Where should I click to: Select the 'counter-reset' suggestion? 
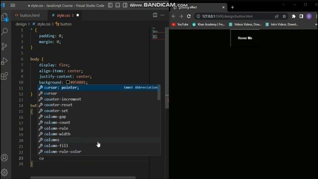tap(98, 105)
